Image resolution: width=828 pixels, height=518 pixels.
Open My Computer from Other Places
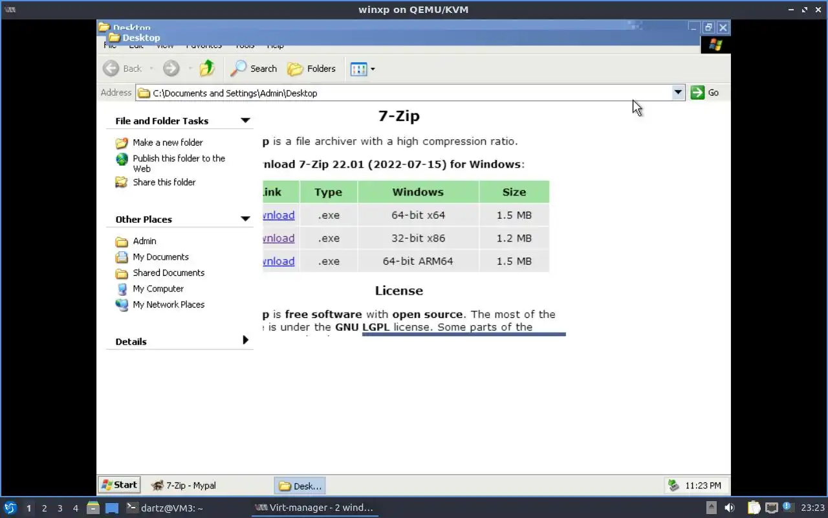tap(158, 289)
